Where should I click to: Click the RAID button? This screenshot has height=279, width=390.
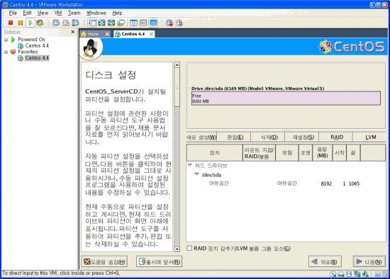[337, 137]
